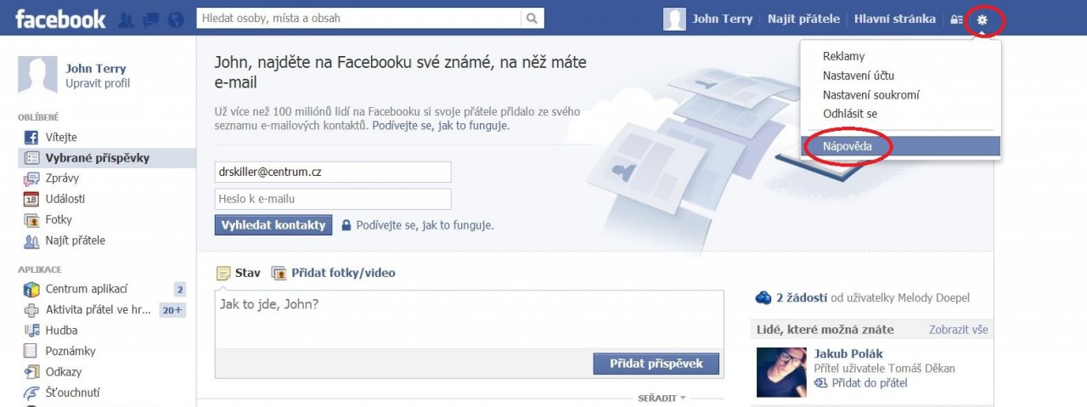
Task: Open the notifications globe icon
Action: coord(176,19)
